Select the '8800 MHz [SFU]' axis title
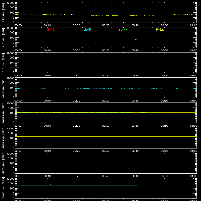Screen dimensions: 201x201 [3, 163]
